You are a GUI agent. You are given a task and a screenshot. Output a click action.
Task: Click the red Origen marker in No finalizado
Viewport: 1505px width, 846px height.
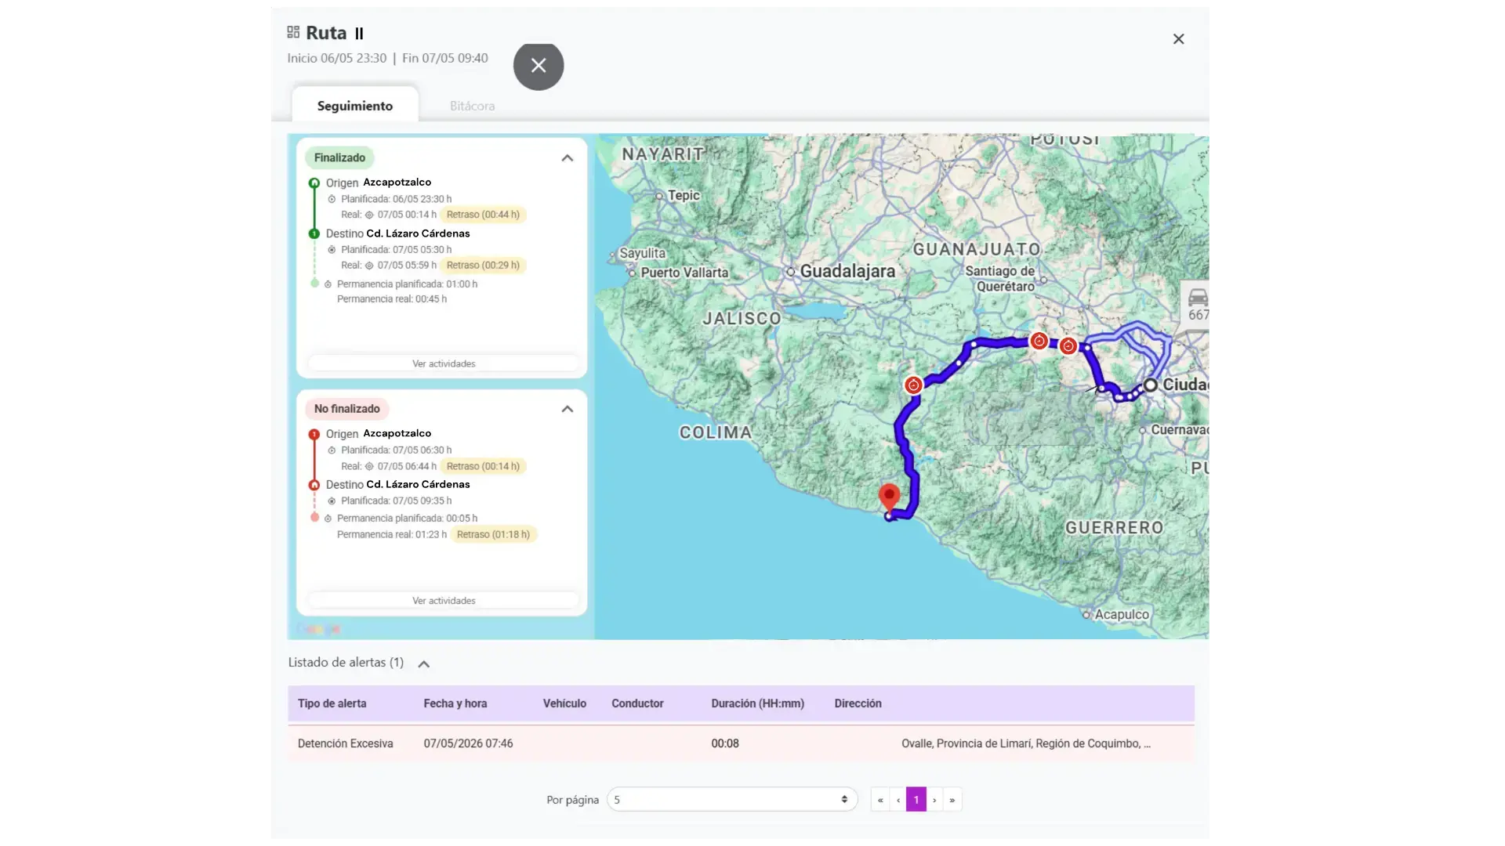314,434
